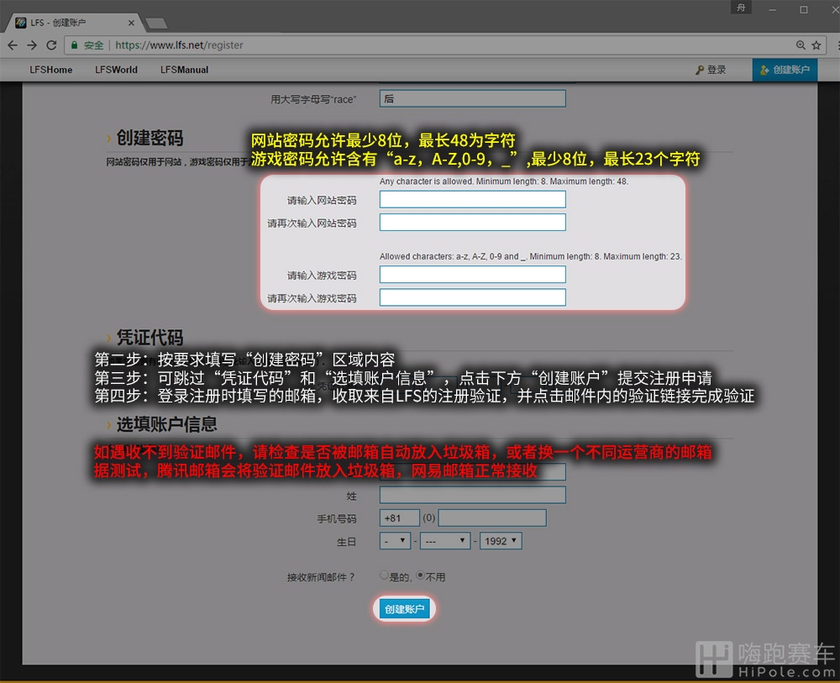Click the 选填账户信息 section heading
The width and height of the screenshot is (840, 683).
pyautogui.click(x=167, y=424)
